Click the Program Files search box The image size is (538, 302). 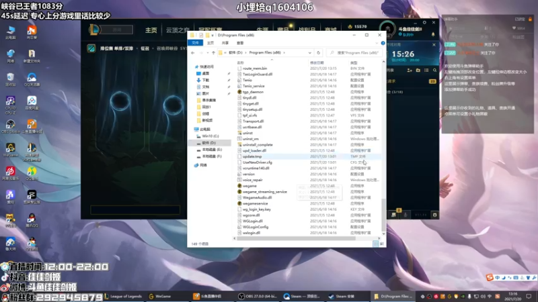(x=354, y=53)
